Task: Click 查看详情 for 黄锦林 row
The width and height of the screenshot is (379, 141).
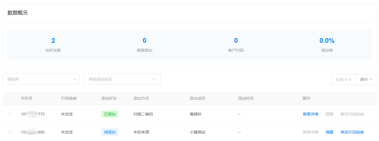Action: (x=310, y=114)
